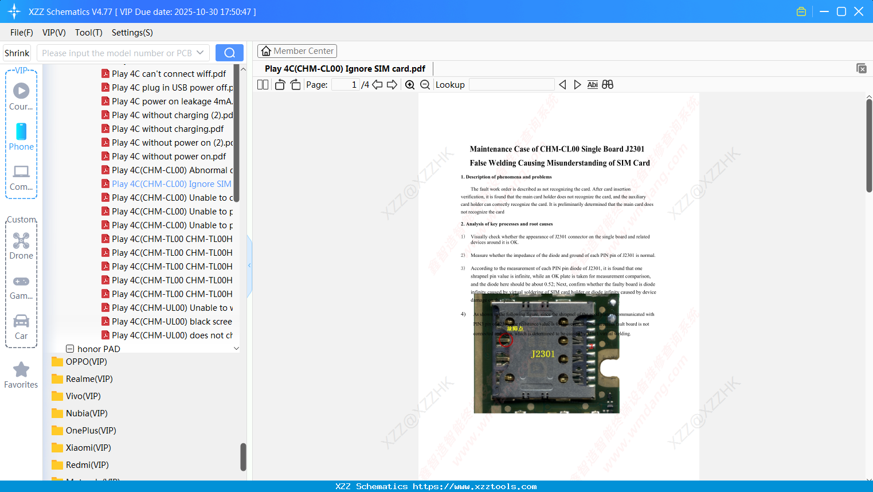Go to the previous PDF page

377,85
